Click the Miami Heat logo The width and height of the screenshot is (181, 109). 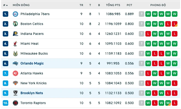coord(15,44)
